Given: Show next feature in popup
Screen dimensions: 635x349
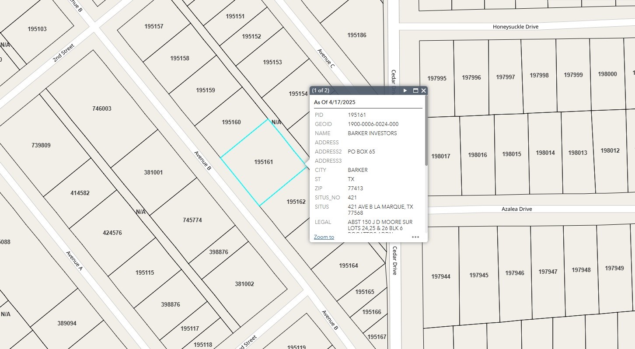Looking at the screenshot, I should [x=405, y=91].
